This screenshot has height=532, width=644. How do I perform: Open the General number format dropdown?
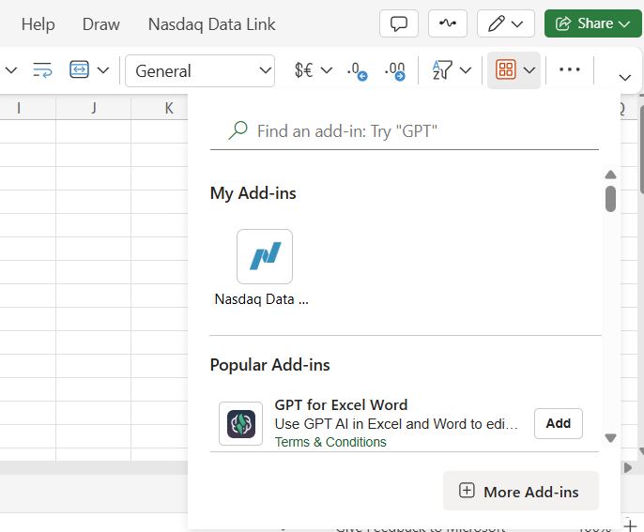200,70
